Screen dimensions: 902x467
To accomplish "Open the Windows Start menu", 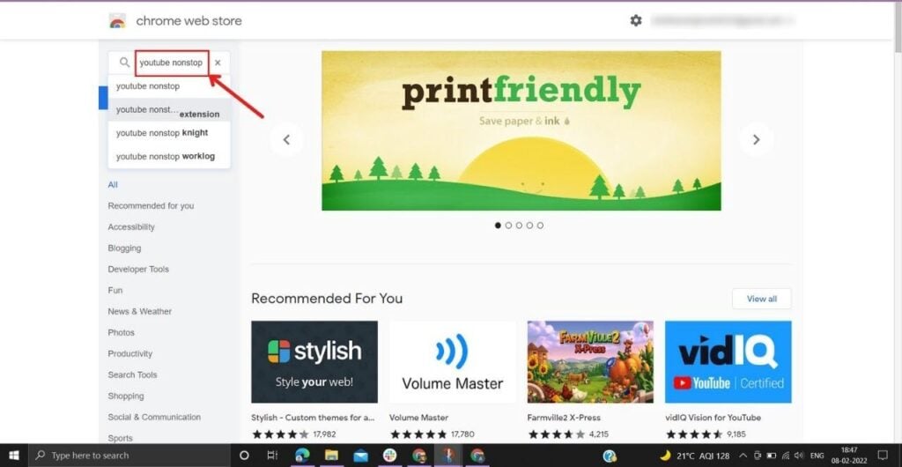I will tap(14, 456).
